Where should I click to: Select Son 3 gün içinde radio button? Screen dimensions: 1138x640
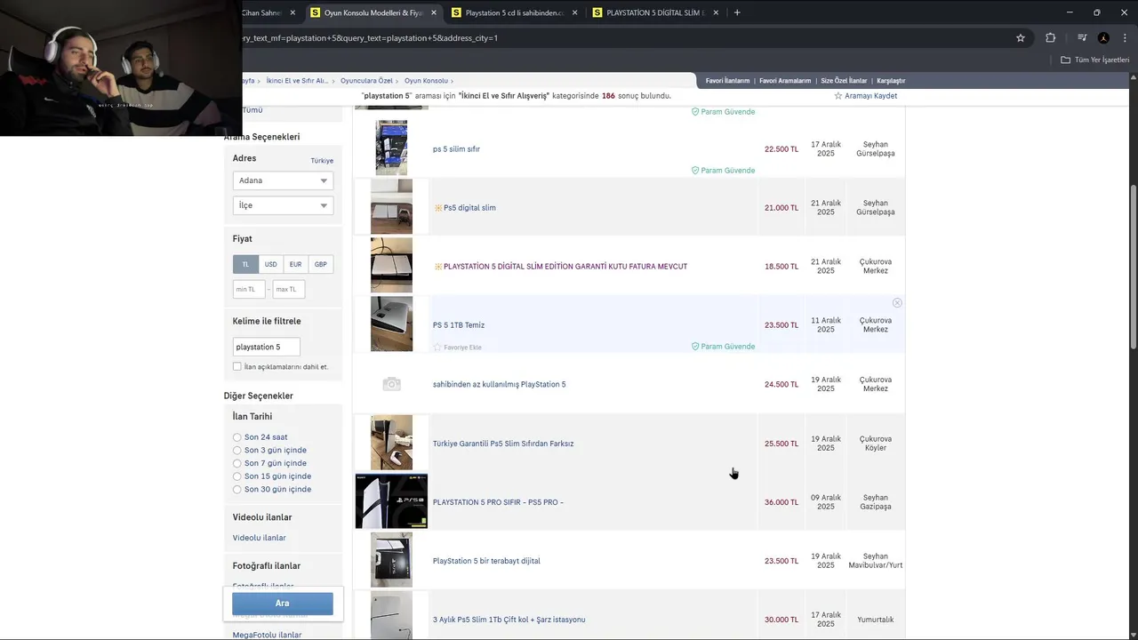(x=237, y=450)
